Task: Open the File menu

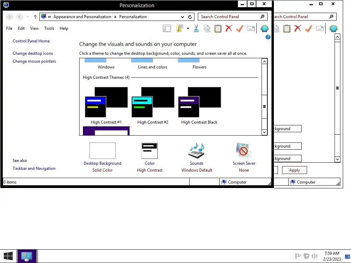Action: [9, 28]
